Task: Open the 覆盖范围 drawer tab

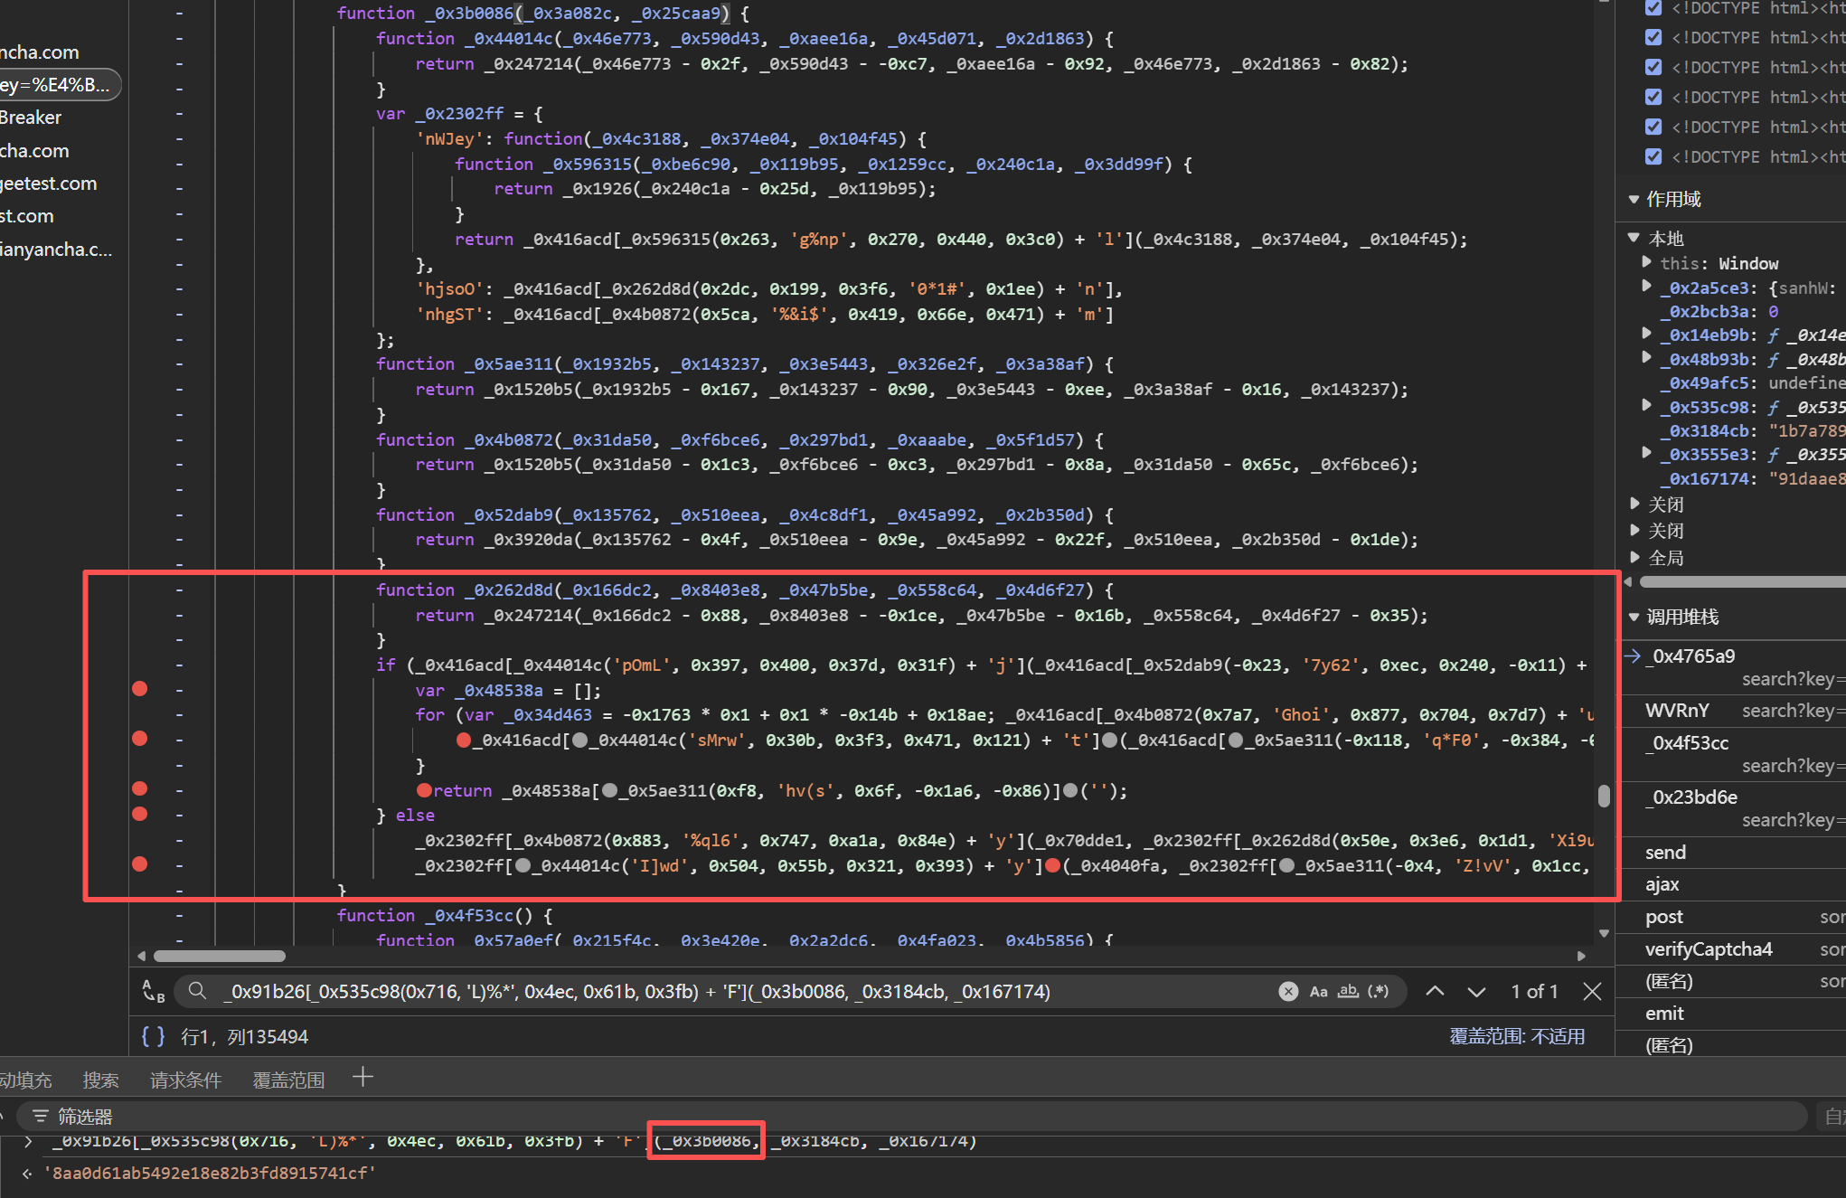Action: click(288, 1080)
